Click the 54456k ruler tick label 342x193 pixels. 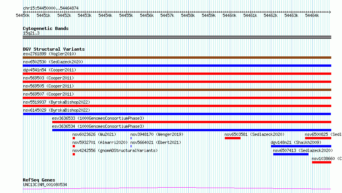coord(147,15)
